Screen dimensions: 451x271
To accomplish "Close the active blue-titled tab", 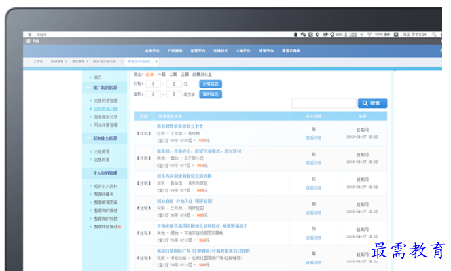I will pos(156,62).
